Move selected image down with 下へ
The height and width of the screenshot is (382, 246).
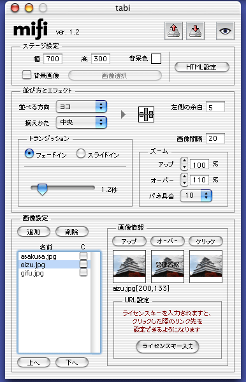pos(72,362)
